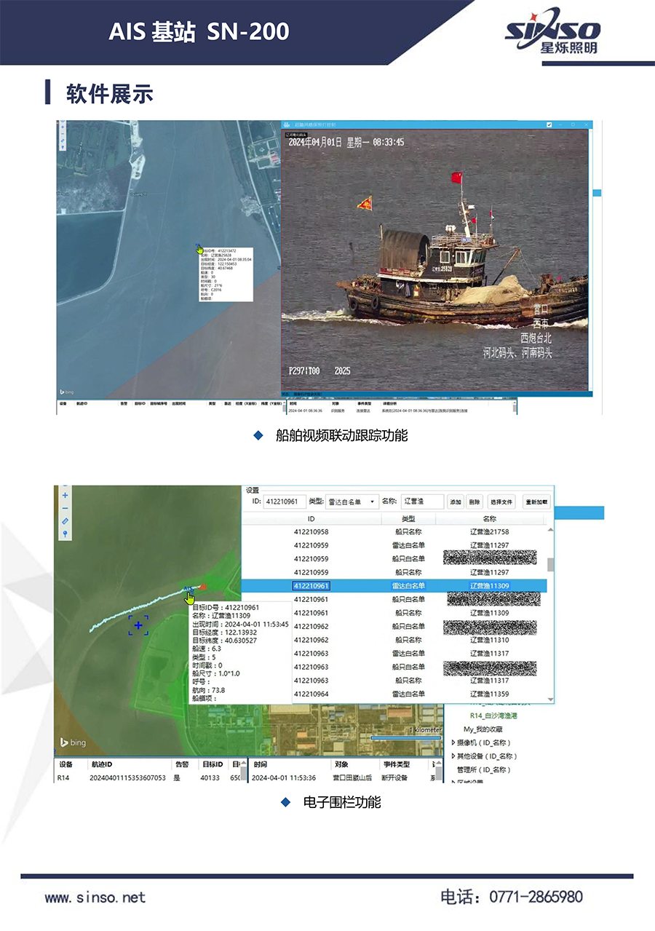This screenshot has width=655, height=931.
Task: Click the 名称 column header
Action: (489, 519)
